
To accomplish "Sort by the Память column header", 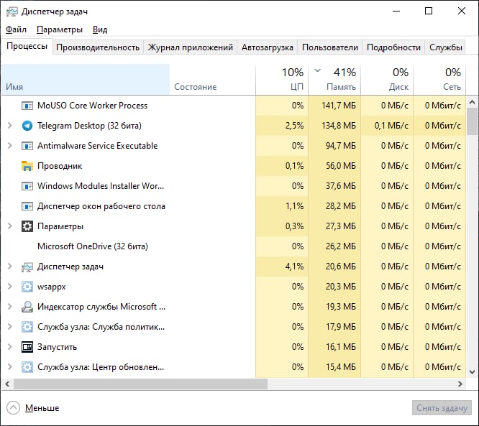I will 334,79.
